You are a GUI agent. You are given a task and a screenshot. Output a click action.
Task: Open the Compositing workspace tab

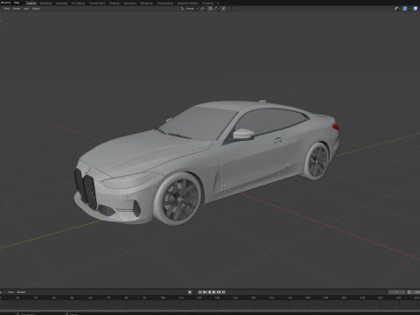point(165,3)
